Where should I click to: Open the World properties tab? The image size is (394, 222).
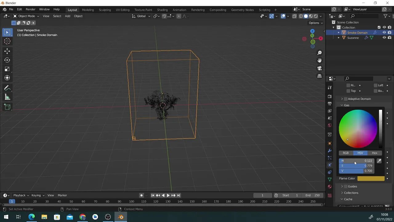(330, 125)
